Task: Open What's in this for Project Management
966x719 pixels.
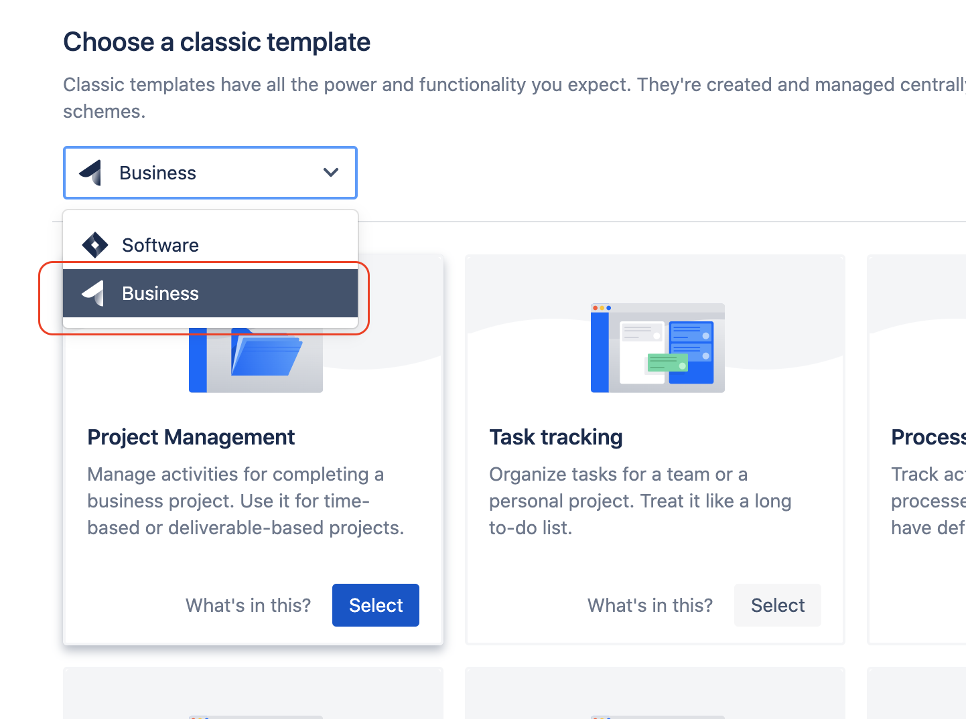Action: coord(248,605)
